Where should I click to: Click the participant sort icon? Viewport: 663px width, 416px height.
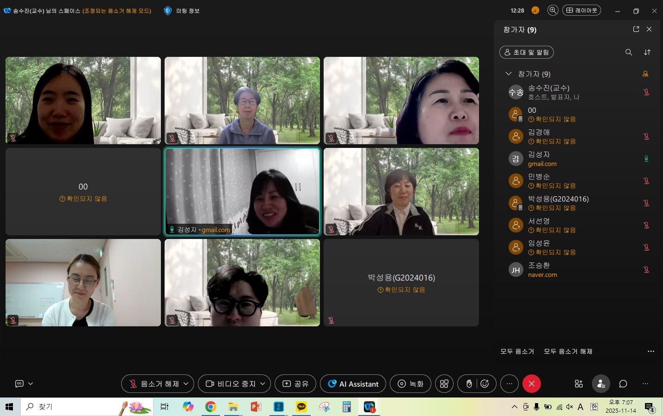pos(647,52)
